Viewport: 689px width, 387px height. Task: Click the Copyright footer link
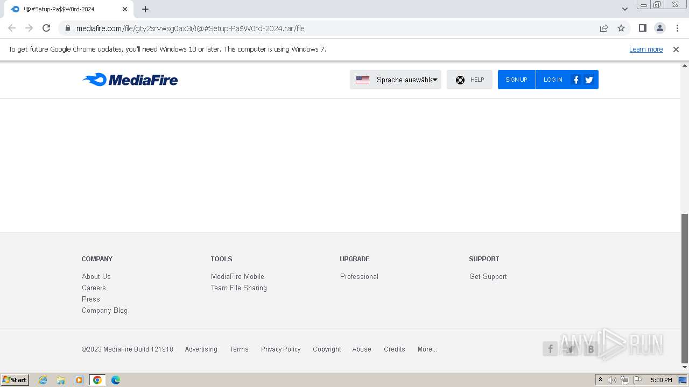point(327,349)
